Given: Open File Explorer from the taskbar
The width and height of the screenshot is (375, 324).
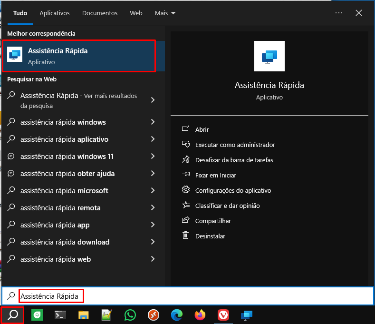Looking at the screenshot, I should tap(84, 315).
